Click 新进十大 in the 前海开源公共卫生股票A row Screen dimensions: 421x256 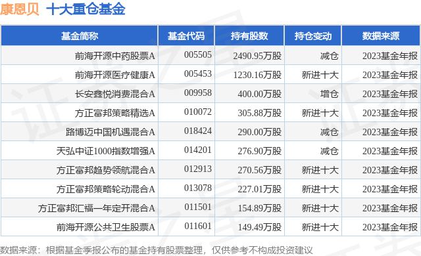320,227
